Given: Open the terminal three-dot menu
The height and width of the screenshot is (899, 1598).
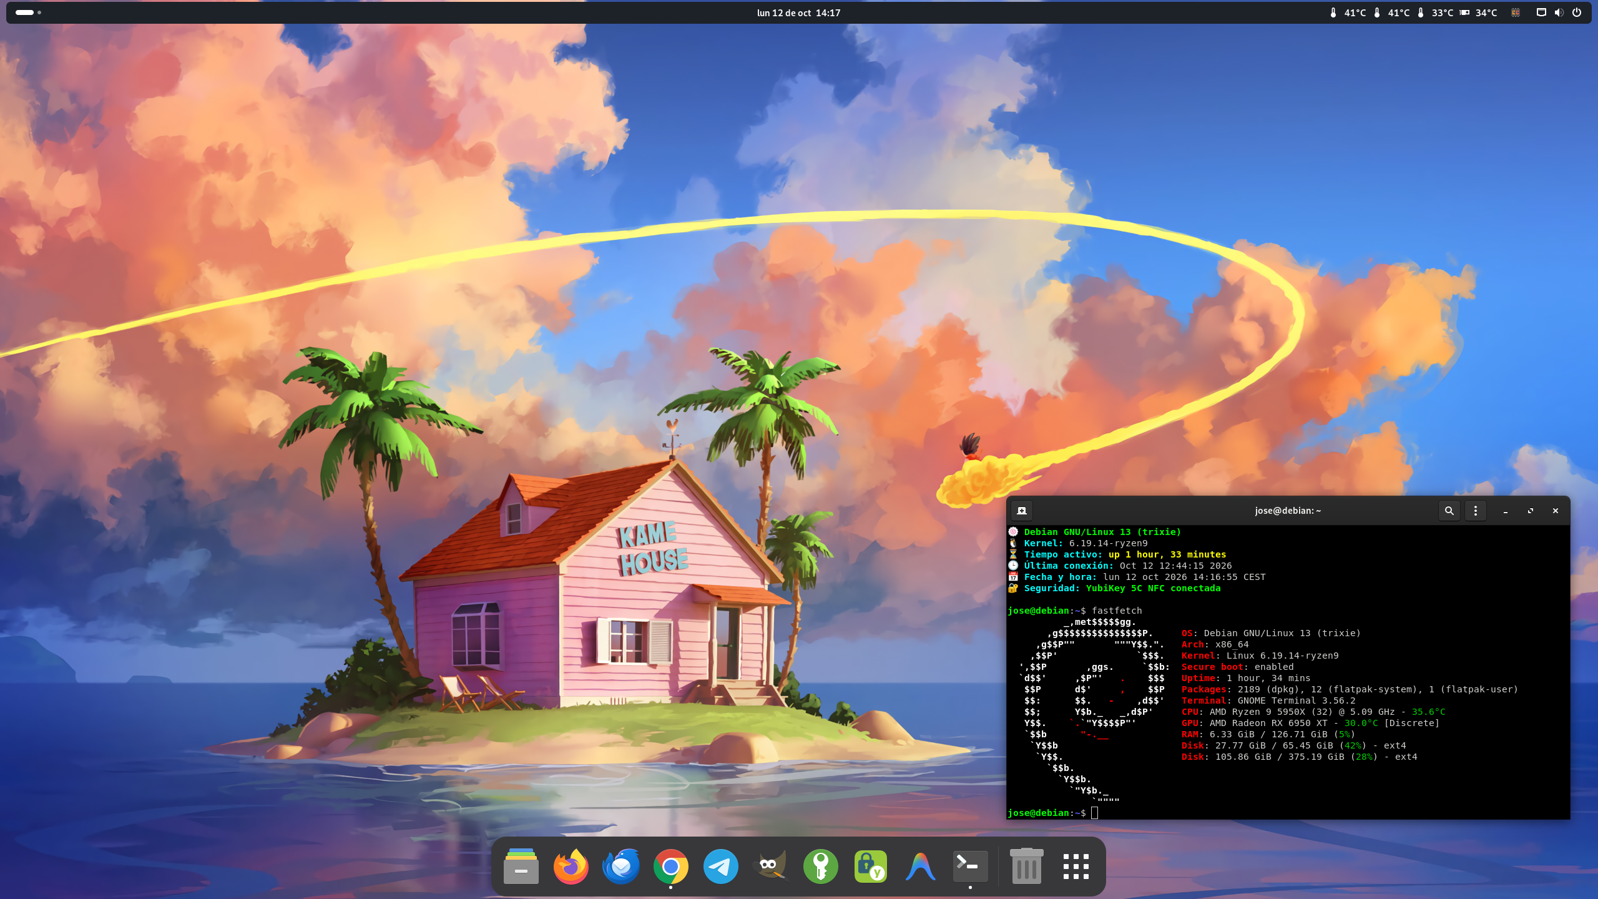Looking at the screenshot, I should coord(1475,511).
